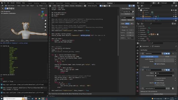
Task: Open the Global transform orientation dropdown
Action: 41,6
